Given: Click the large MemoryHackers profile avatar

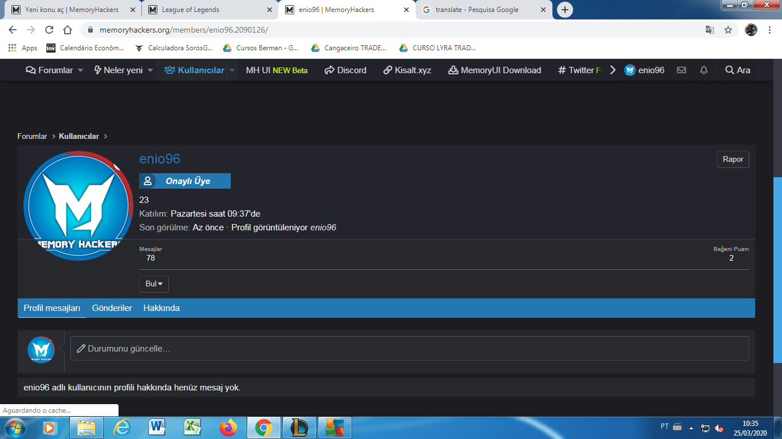Looking at the screenshot, I should pos(78,206).
